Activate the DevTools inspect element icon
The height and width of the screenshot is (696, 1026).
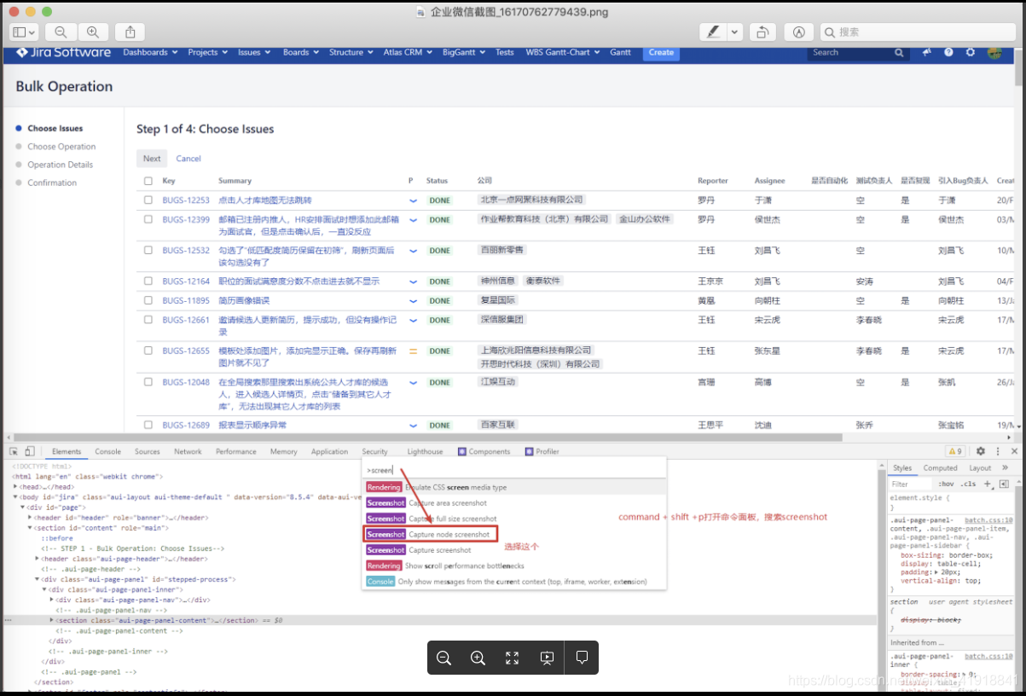[x=14, y=451]
